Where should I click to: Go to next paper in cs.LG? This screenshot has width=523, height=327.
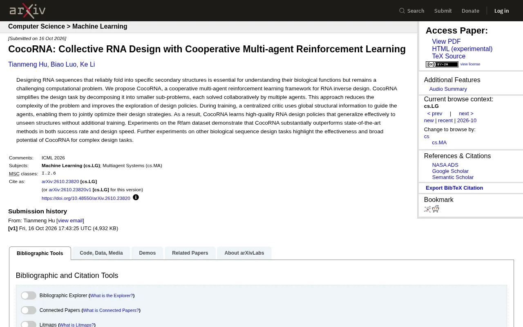[x=466, y=114]
